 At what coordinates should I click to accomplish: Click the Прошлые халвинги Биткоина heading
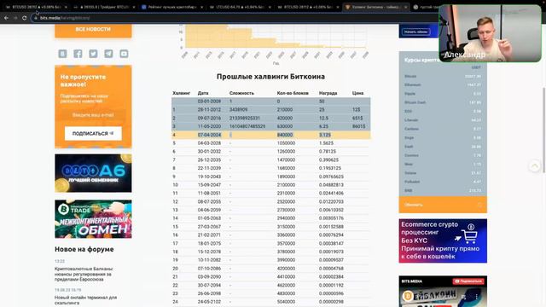270,77
